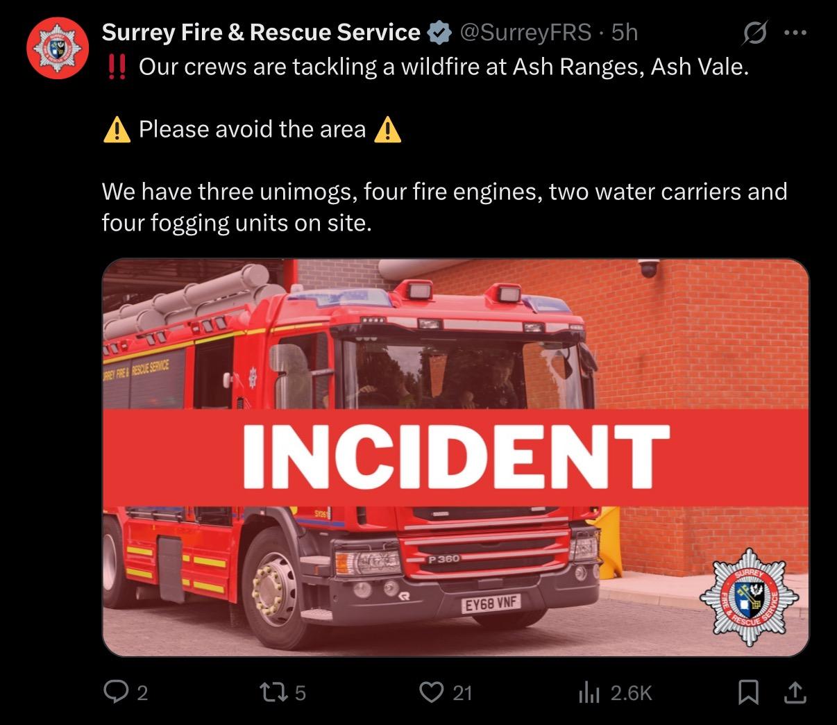
Task: Open the three-dot more options menu
Action: [795, 33]
